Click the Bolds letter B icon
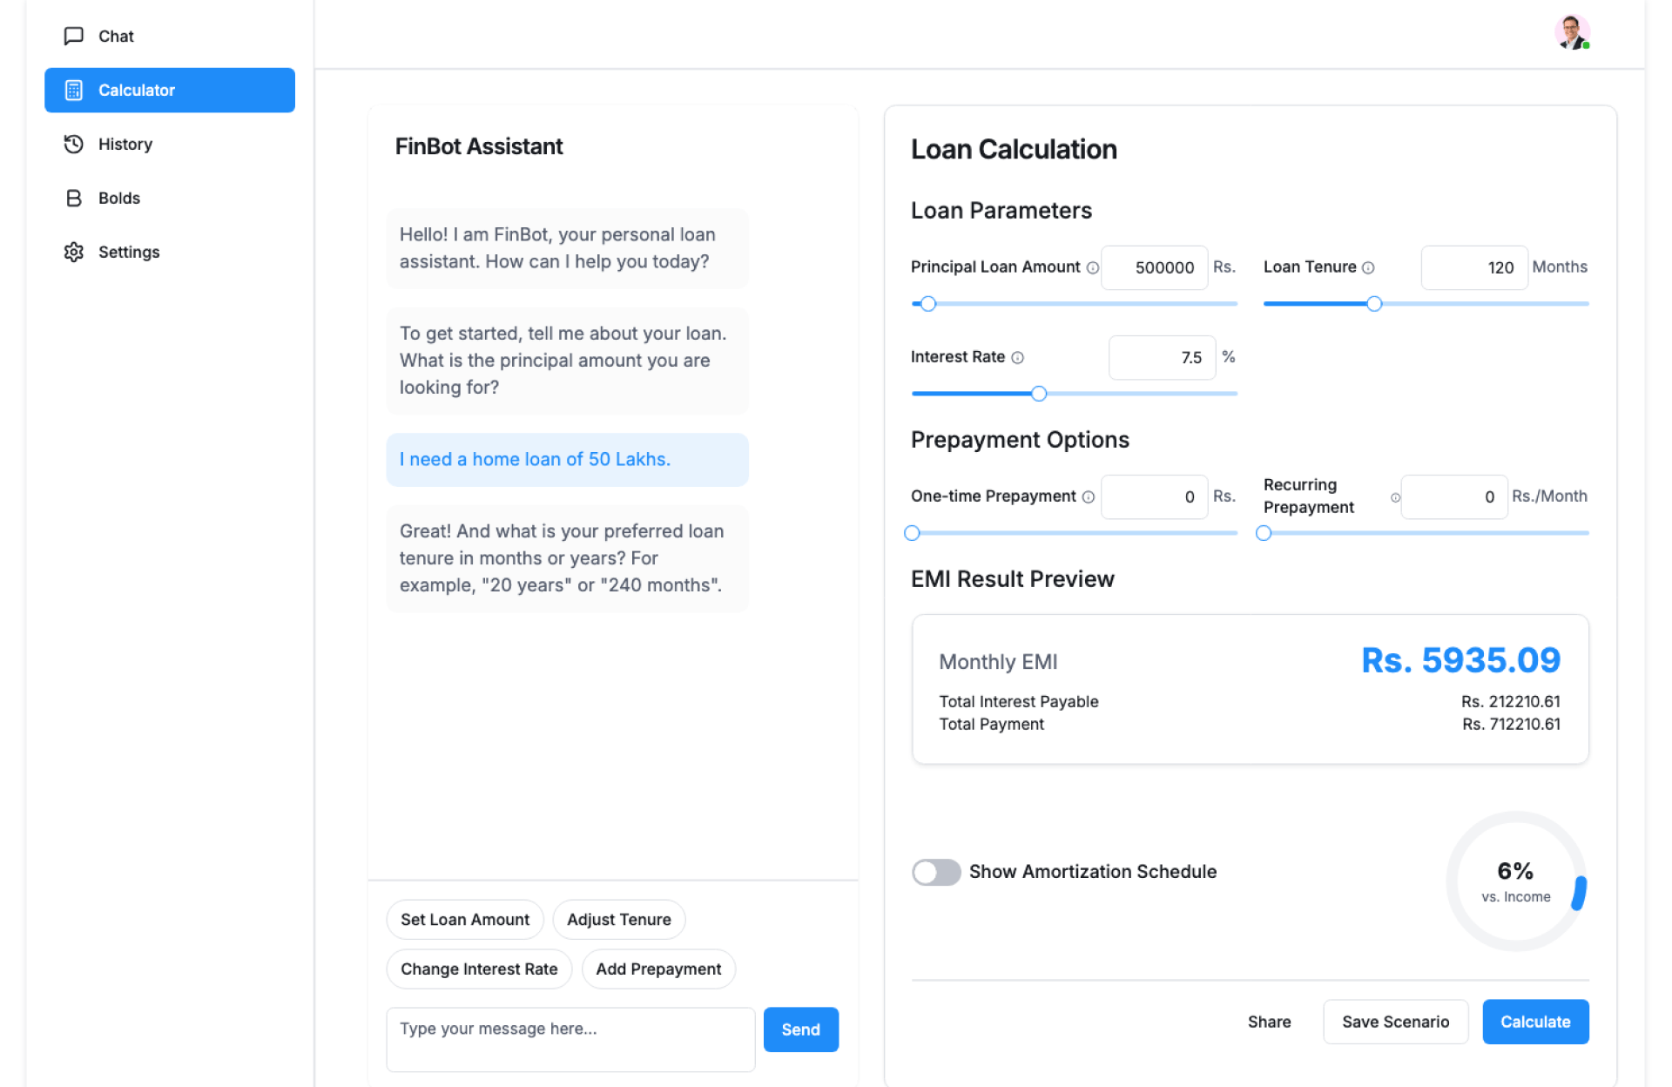This screenshot has width=1672, height=1087. click(74, 198)
